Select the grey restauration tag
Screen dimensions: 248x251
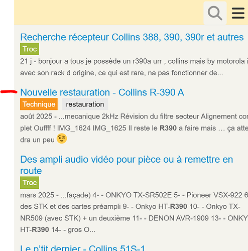click(x=85, y=104)
